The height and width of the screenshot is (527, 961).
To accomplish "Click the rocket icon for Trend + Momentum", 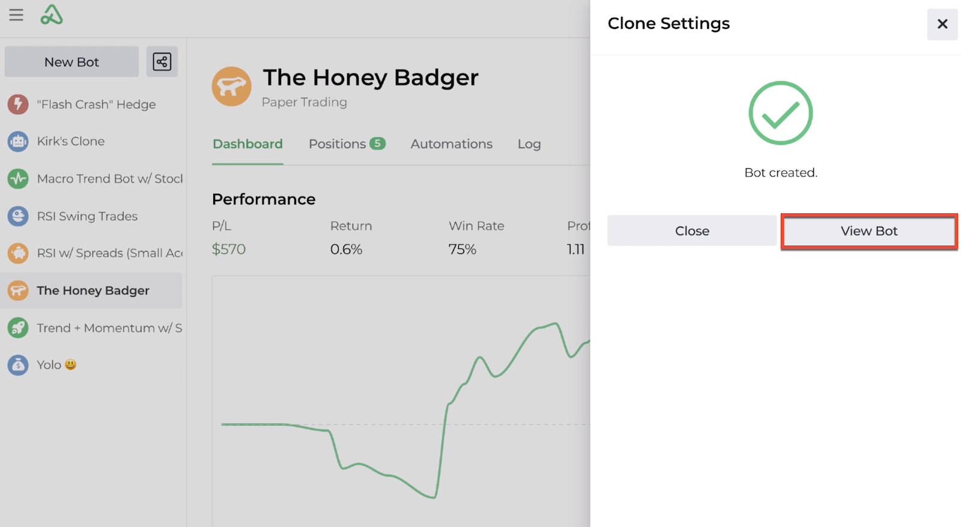I will 18,328.
